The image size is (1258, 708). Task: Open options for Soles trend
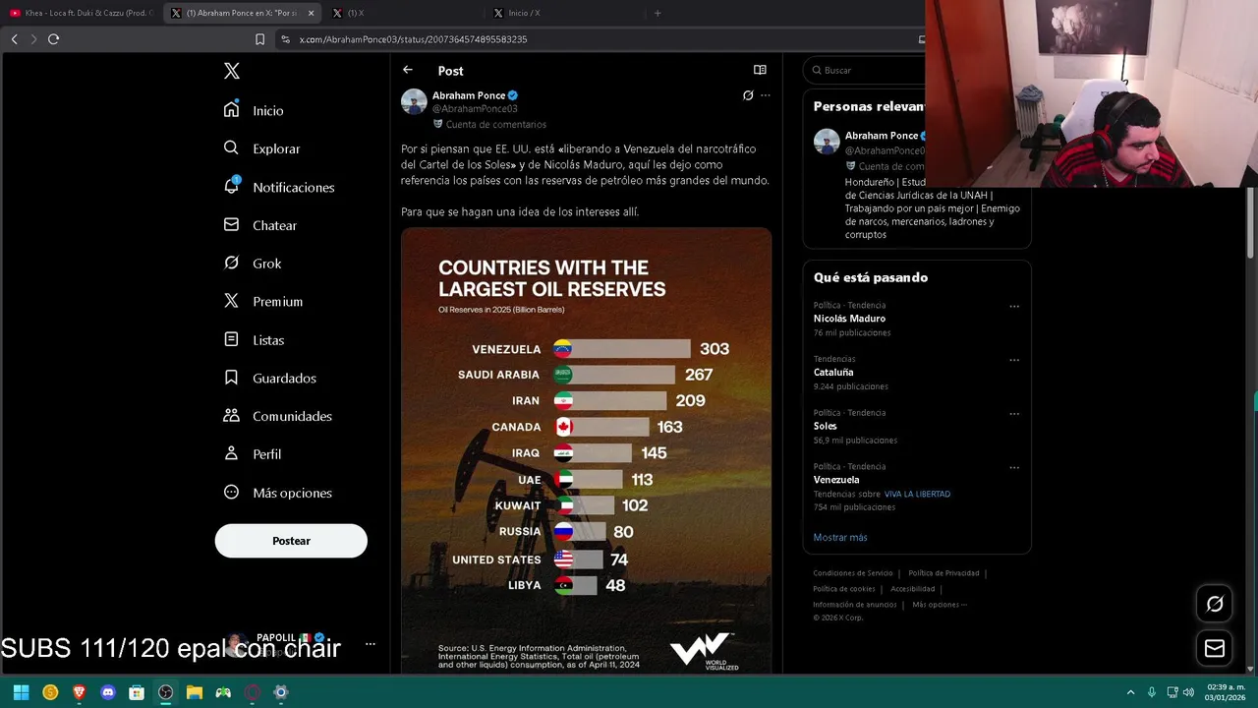tap(1014, 414)
